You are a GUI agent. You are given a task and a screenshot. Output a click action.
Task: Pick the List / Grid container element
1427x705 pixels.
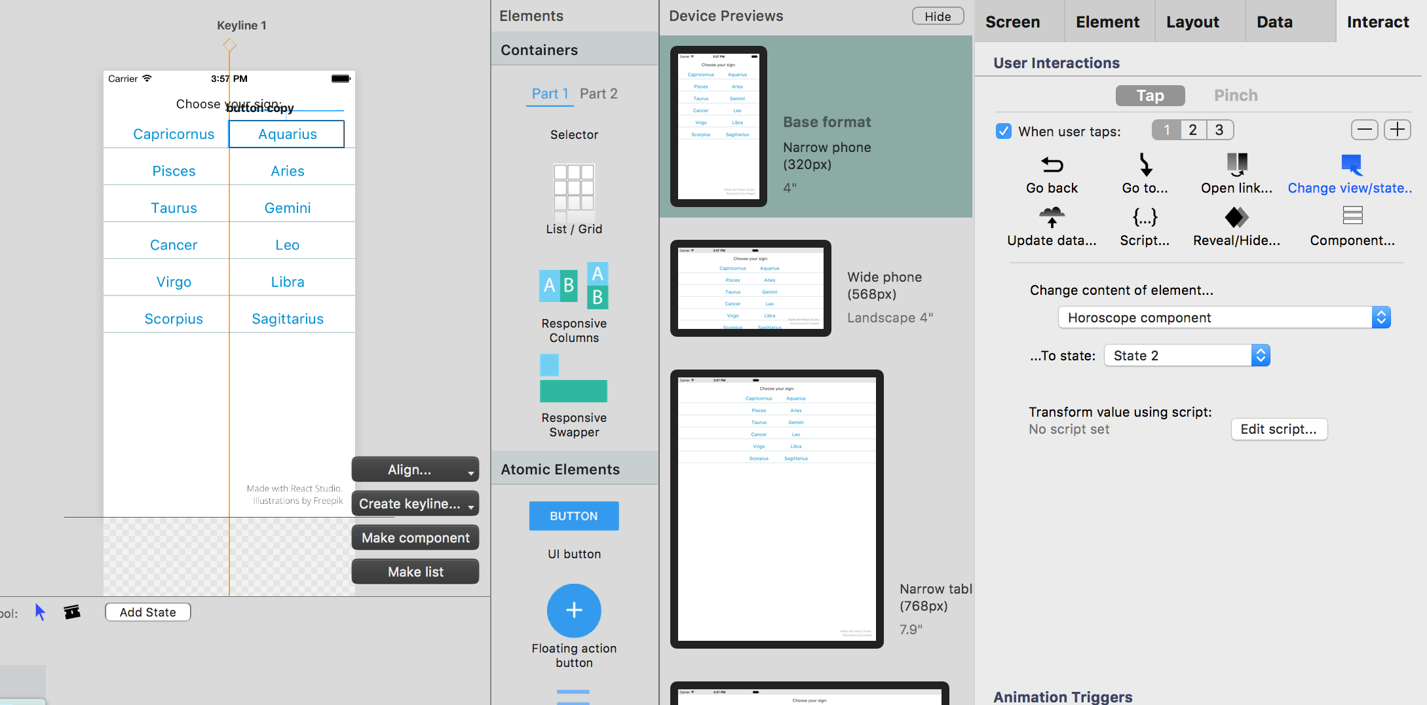click(574, 199)
